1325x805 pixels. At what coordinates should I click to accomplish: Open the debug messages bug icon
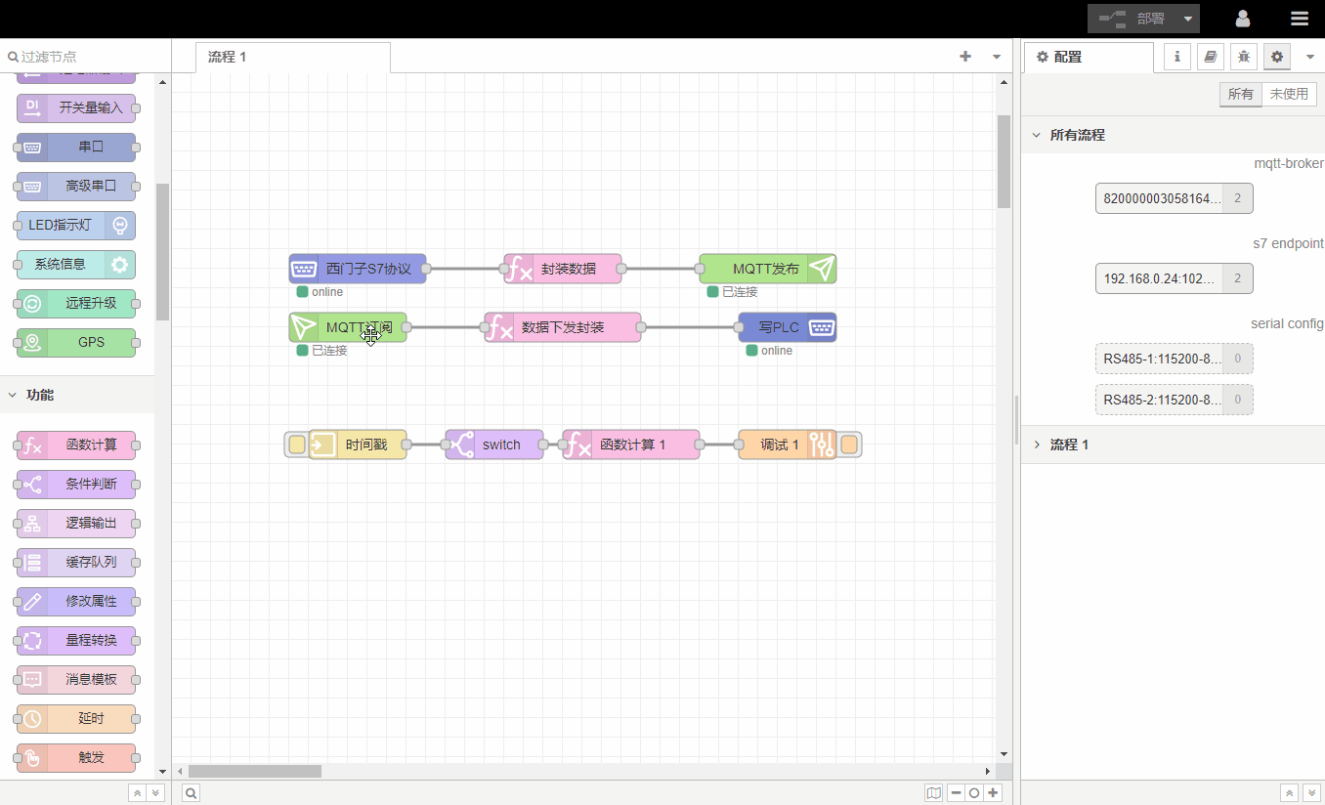point(1243,57)
